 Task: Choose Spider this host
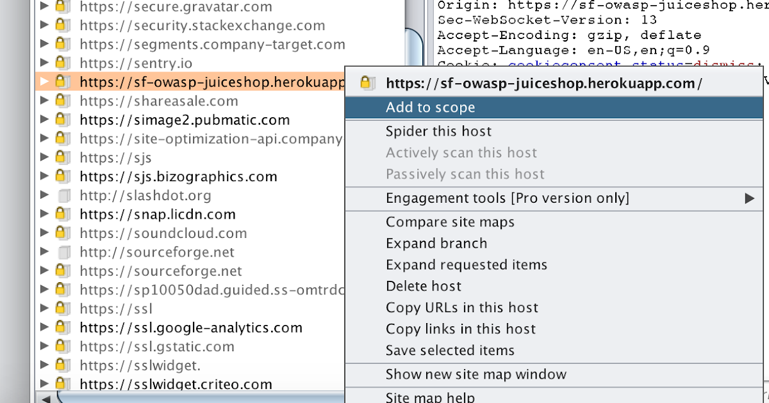(438, 130)
